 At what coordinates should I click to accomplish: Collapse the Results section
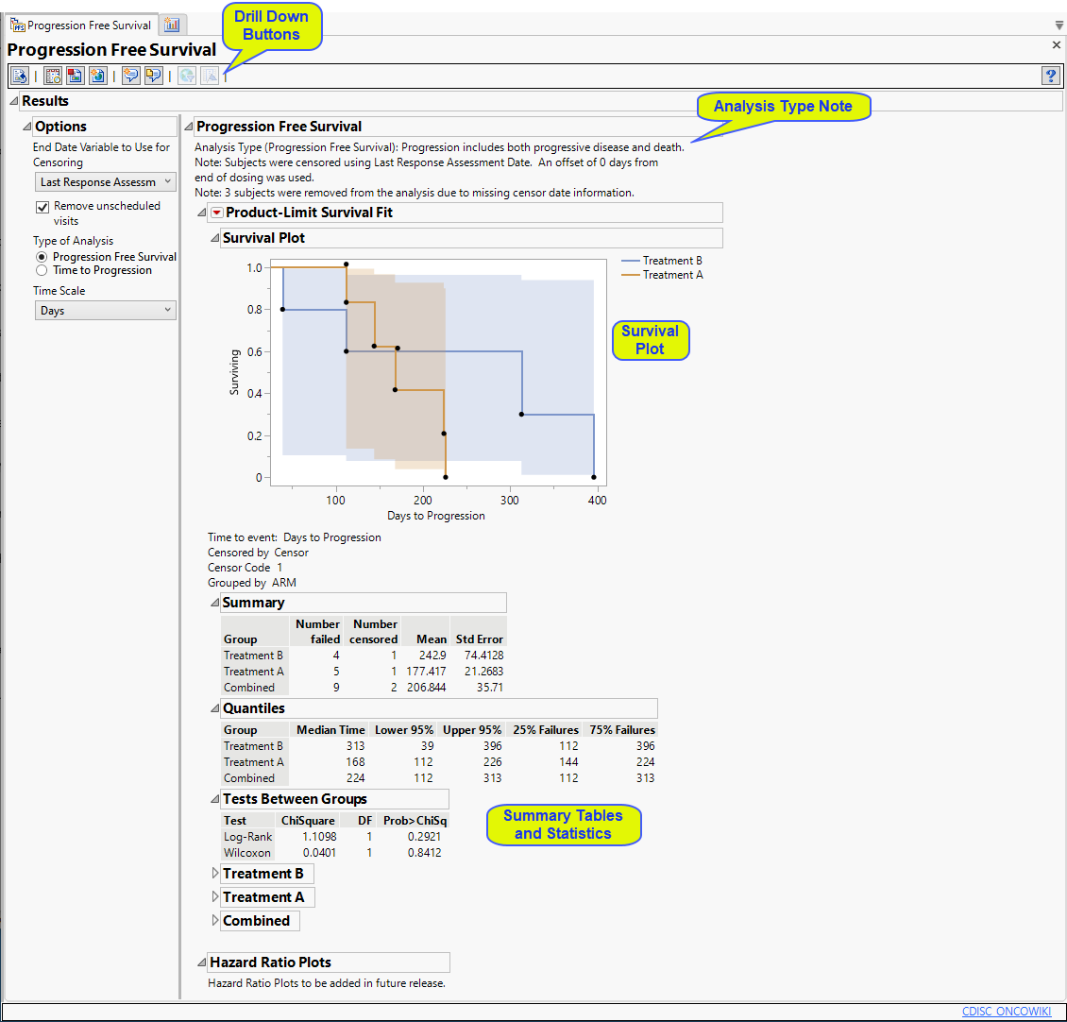point(13,101)
